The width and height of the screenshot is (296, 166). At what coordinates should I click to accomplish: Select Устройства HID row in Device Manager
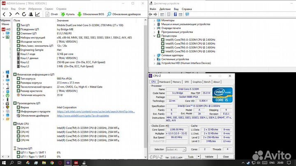coord(186,63)
